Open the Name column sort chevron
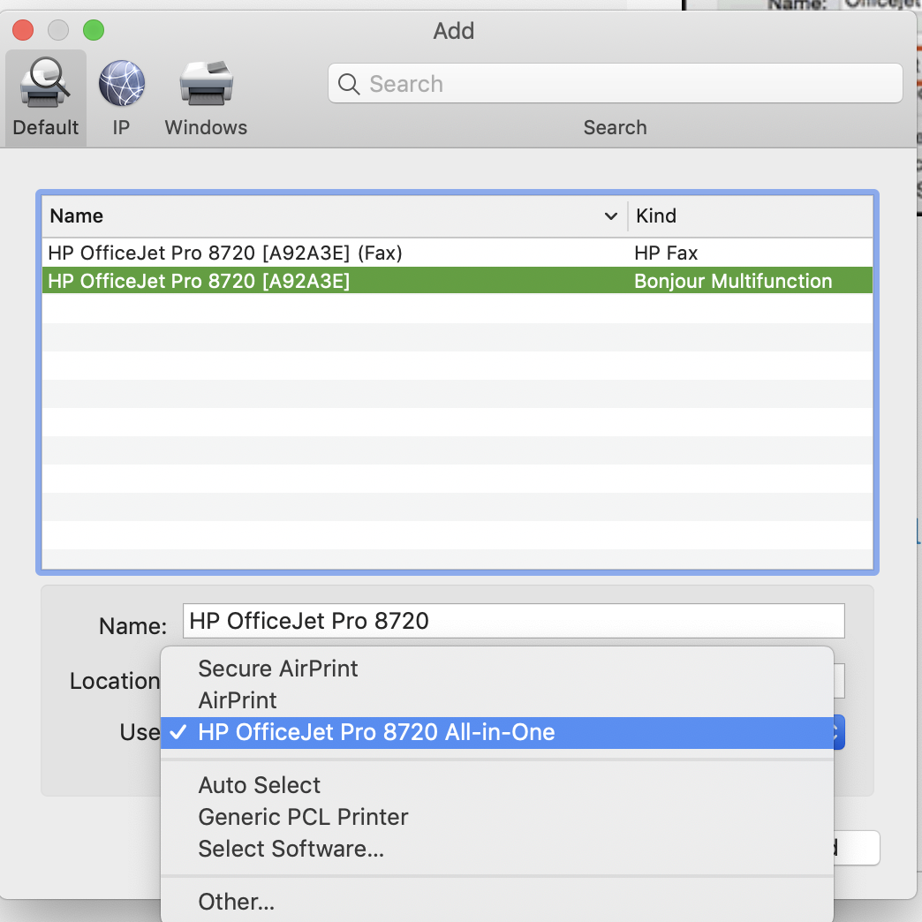Image resolution: width=922 pixels, height=922 pixels. (610, 215)
